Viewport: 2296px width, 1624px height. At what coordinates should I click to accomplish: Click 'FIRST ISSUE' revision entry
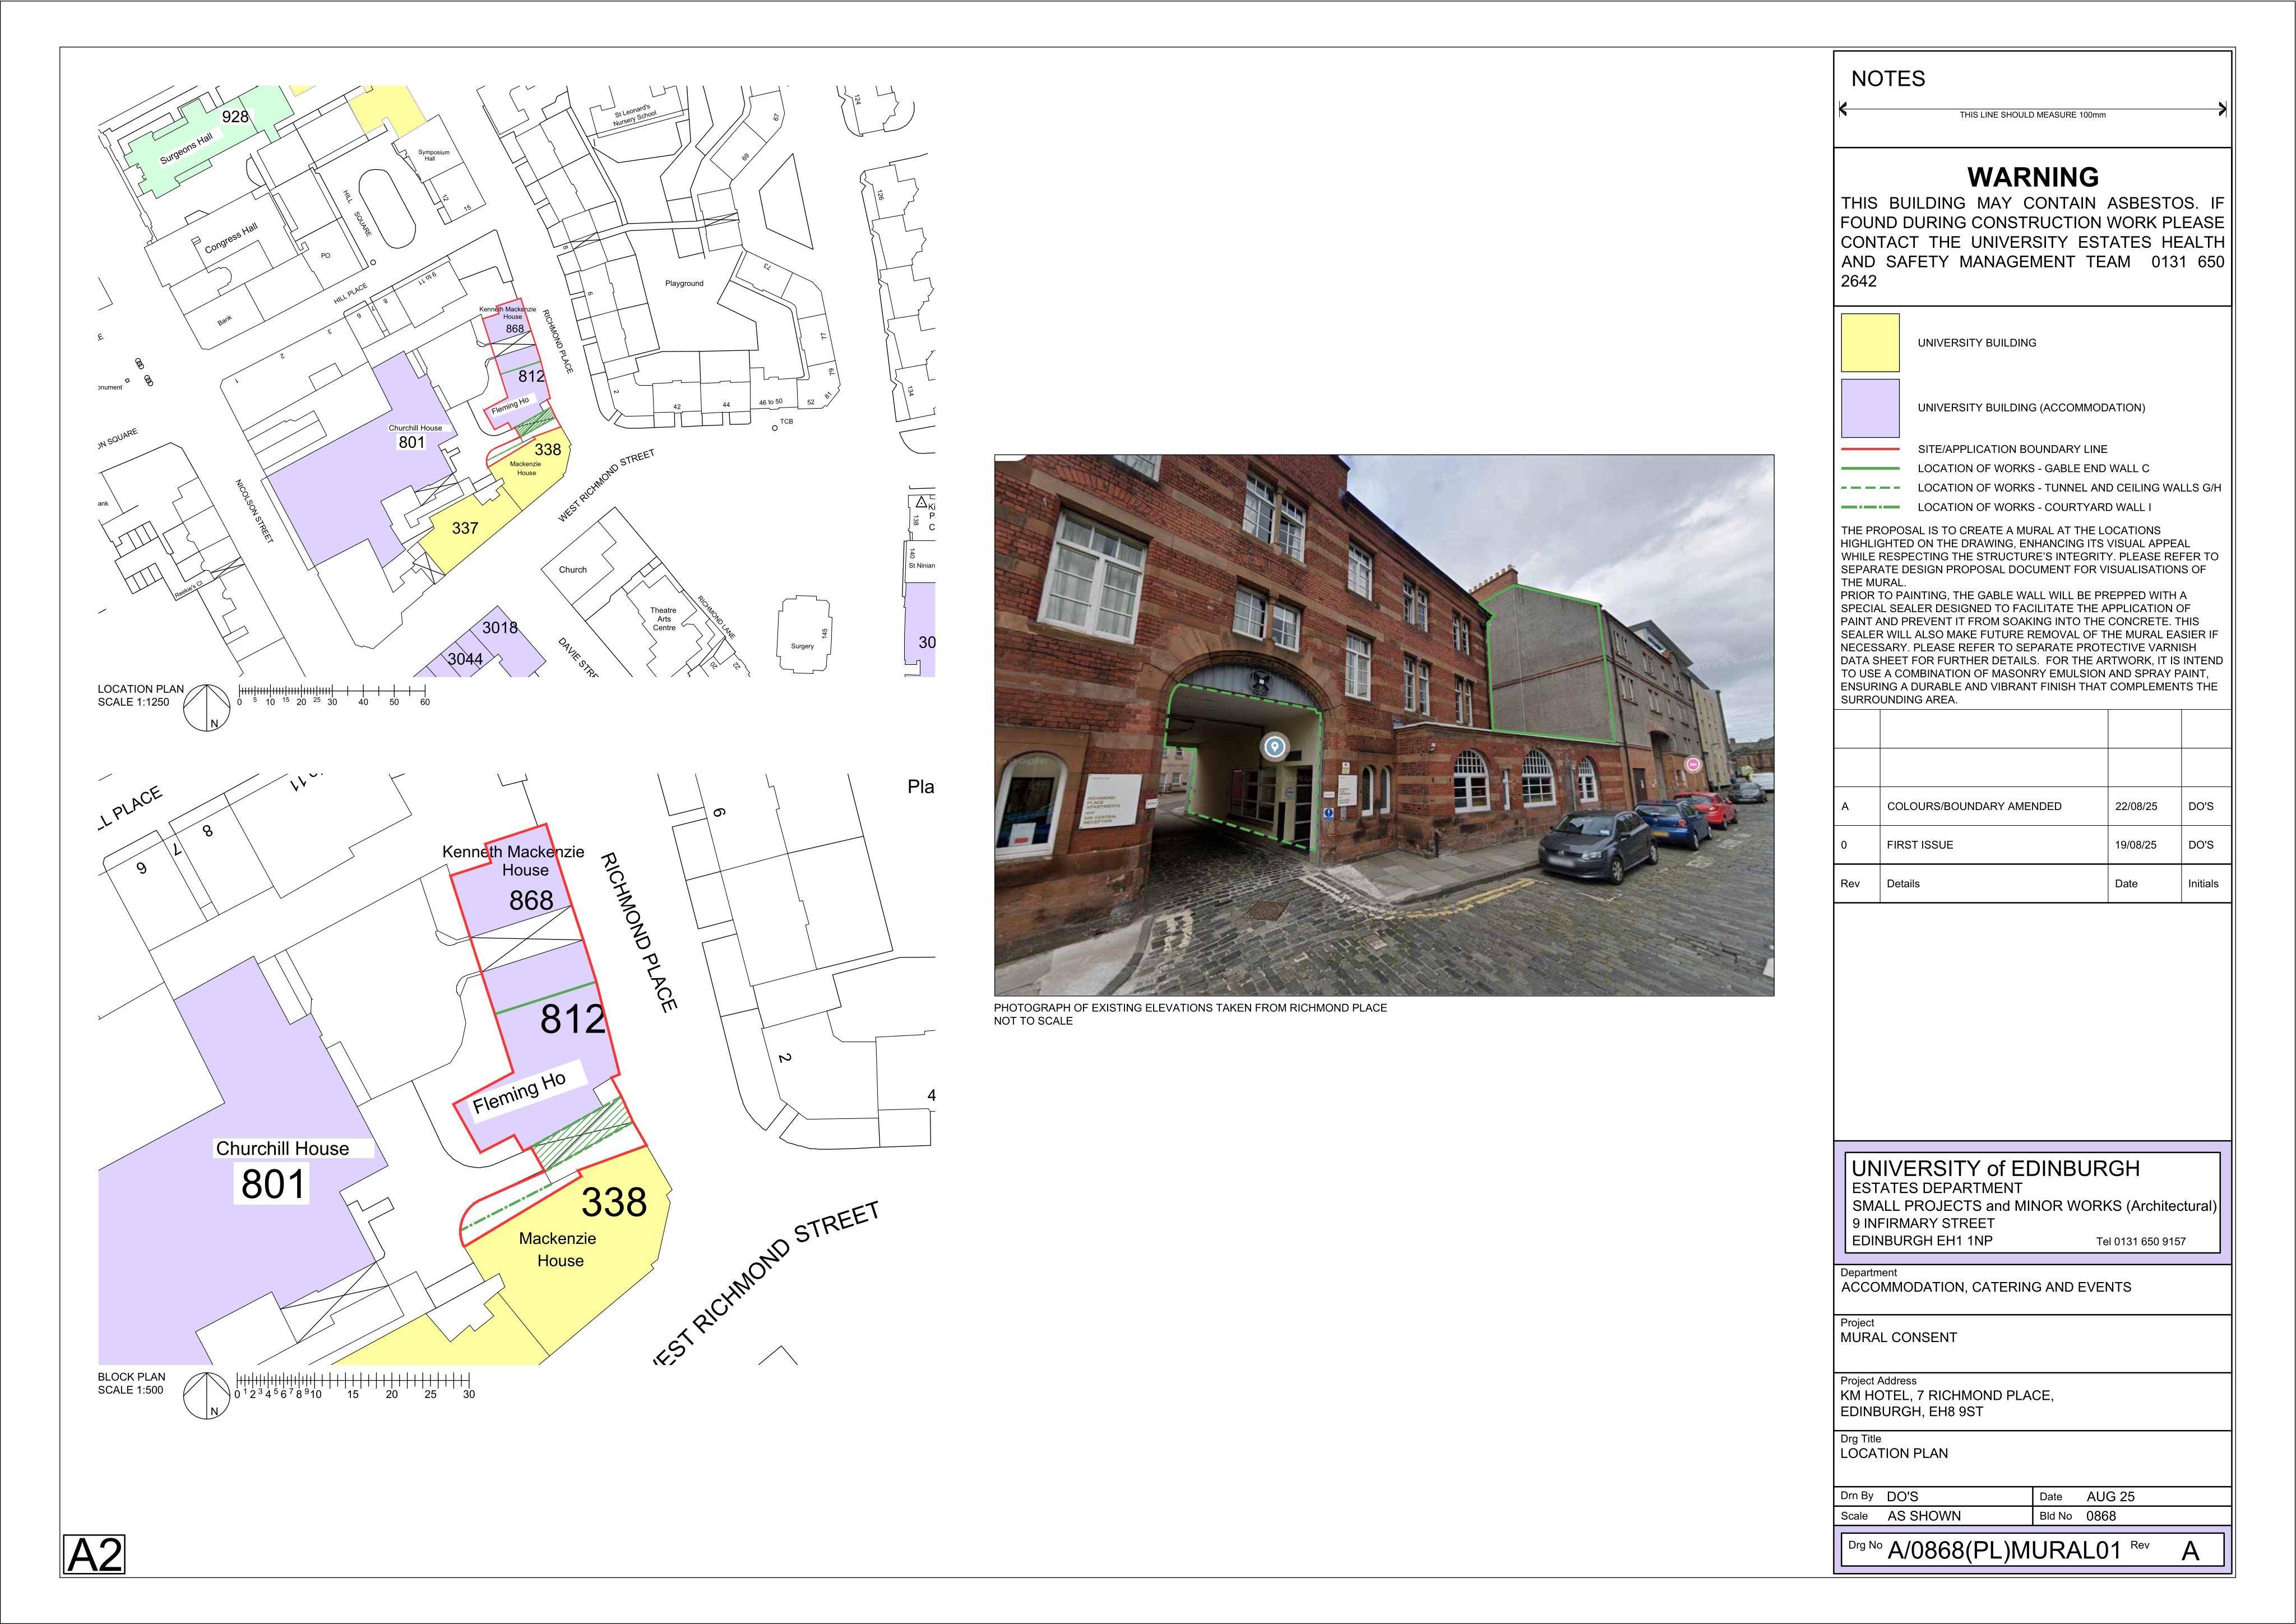(x=1920, y=845)
